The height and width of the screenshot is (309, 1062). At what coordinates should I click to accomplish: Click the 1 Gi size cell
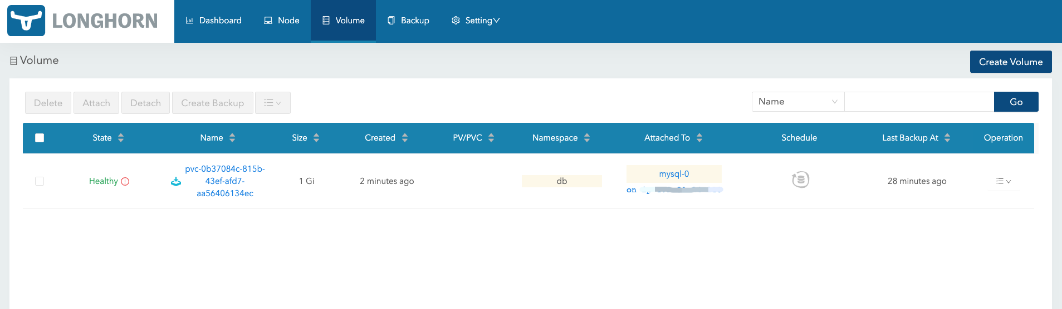[307, 181]
